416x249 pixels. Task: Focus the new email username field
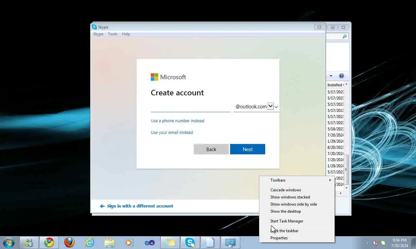[x=191, y=107]
